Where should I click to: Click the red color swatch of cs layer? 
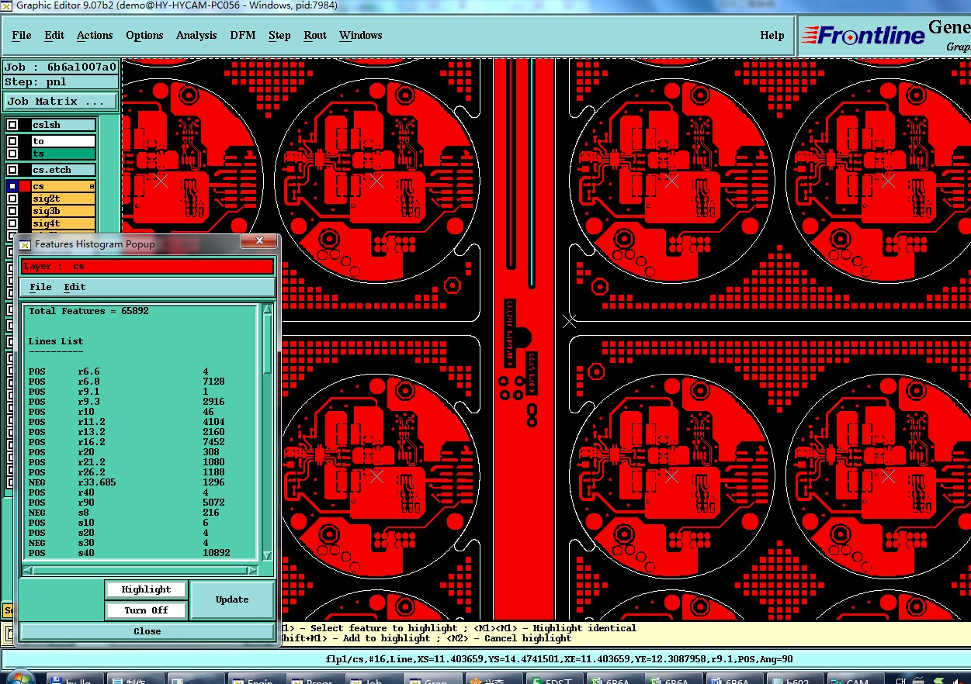pos(25,186)
